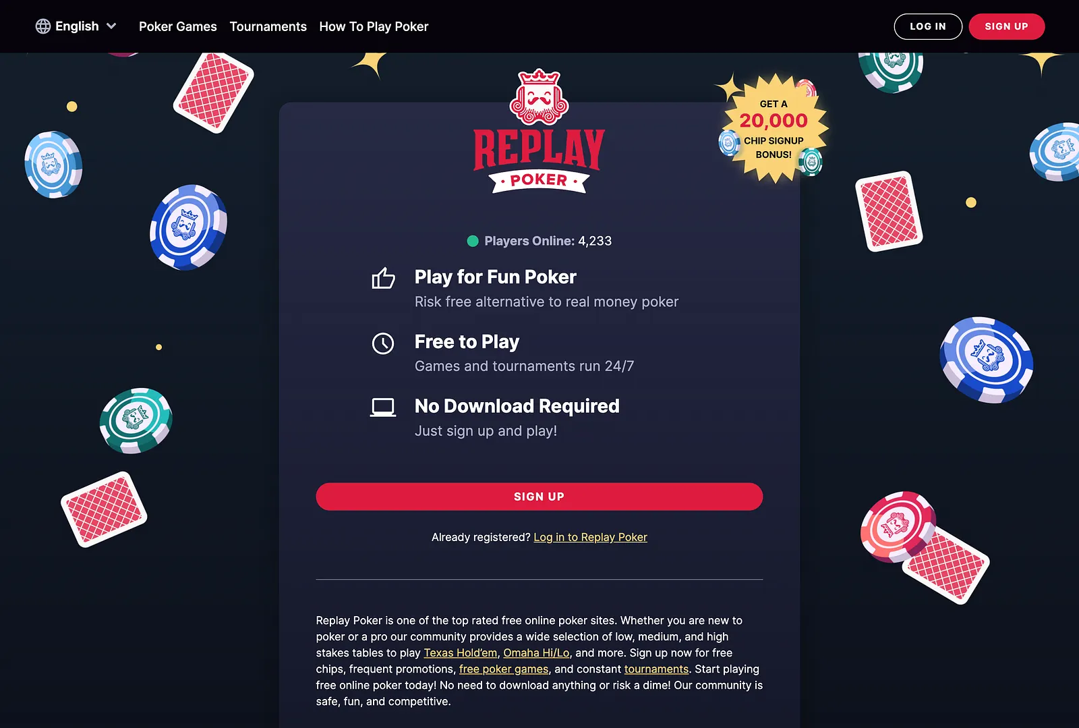
Task: Click the LOG IN button in header
Action: [x=928, y=26]
